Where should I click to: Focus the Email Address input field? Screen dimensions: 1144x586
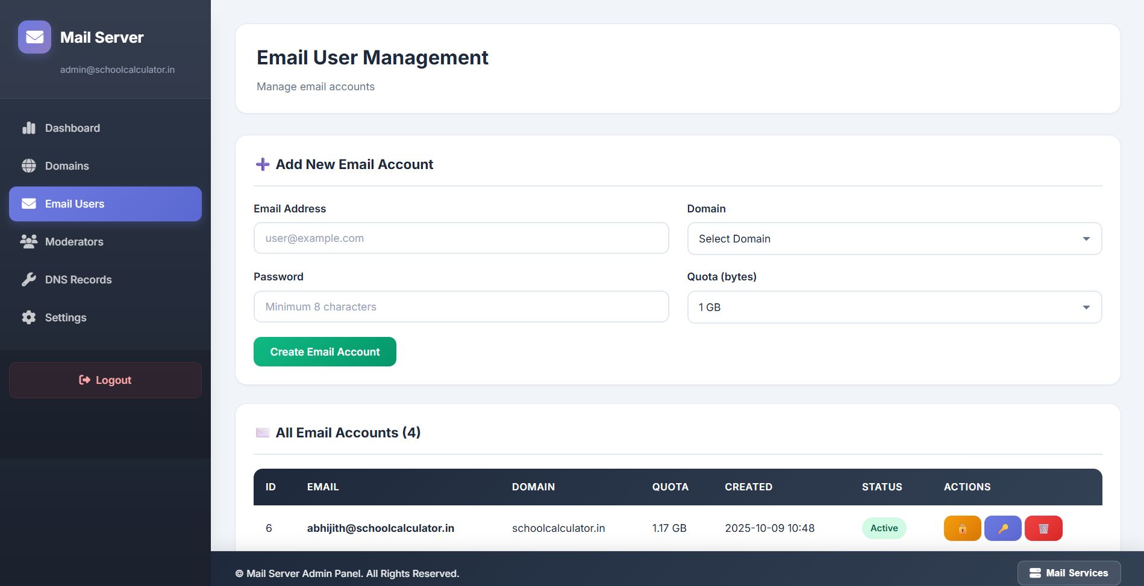[461, 238]
